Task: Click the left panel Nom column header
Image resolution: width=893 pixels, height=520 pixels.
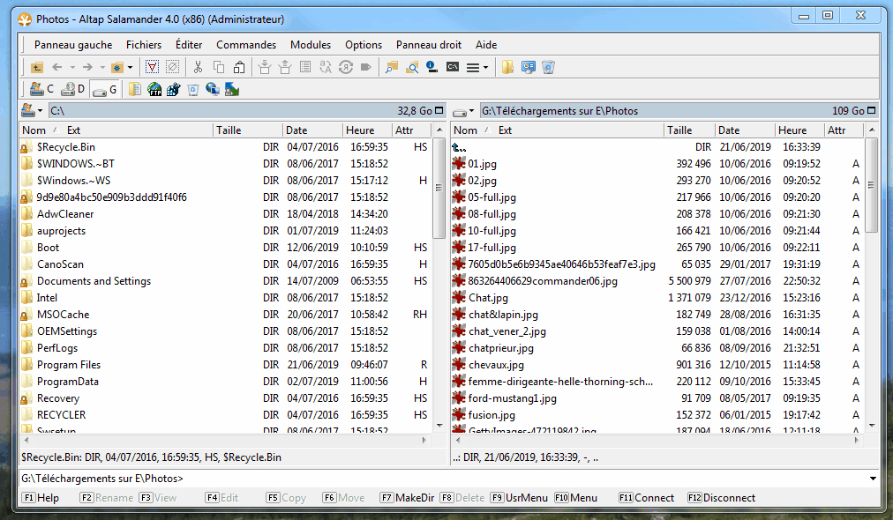Action: point(34,130)
